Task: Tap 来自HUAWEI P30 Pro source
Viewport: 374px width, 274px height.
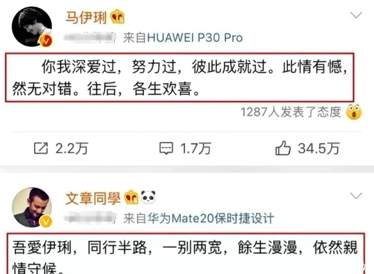Action: (183, 38)
